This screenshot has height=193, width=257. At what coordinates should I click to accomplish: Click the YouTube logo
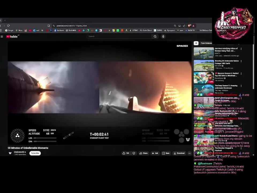[12, 36]
